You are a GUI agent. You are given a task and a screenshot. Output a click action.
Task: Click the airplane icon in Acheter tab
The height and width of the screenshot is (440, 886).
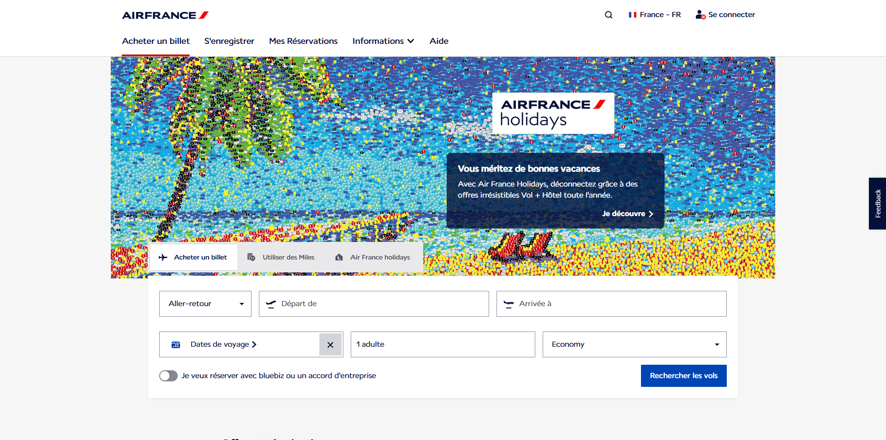tap(163, 257)
